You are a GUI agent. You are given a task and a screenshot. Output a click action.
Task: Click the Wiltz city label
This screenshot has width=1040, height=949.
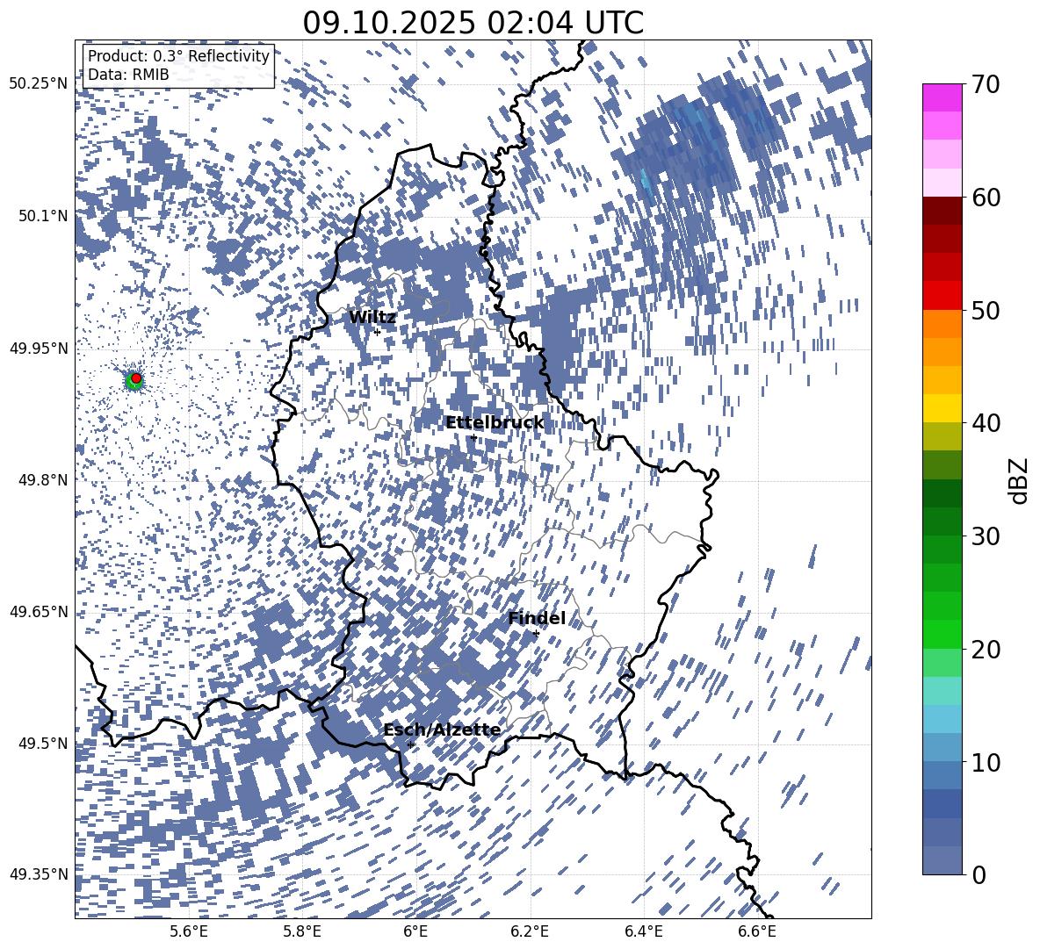pyautogui.click(x=372, y=317)
